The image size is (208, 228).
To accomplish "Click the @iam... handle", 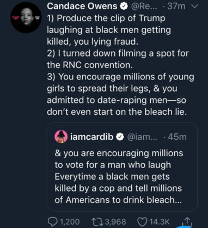I will (x=143, y=137).
